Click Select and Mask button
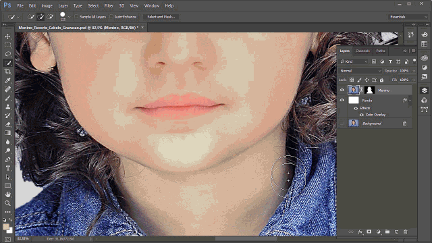The width and height of the screenshot is (432, 243). [161, 17]
